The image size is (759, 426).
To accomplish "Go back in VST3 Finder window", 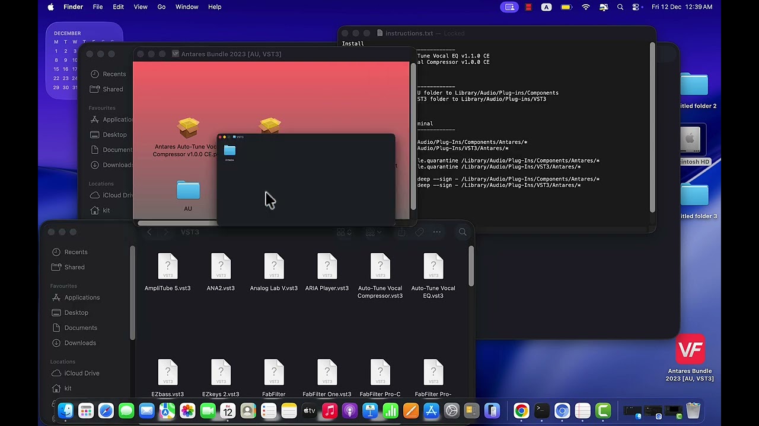I will (x=149, y=232).
